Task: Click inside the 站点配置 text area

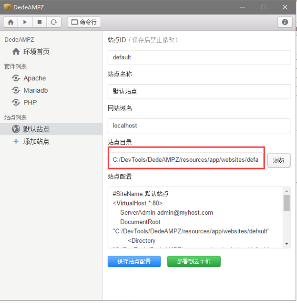Action: click(x=195, y=217)
